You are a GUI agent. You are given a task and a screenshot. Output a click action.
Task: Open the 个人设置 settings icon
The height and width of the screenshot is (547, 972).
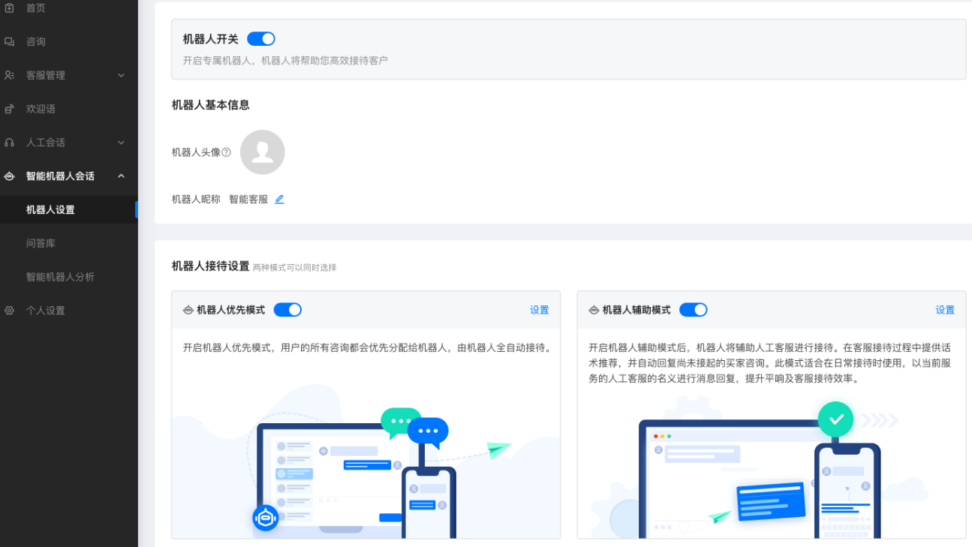[11, 309]
